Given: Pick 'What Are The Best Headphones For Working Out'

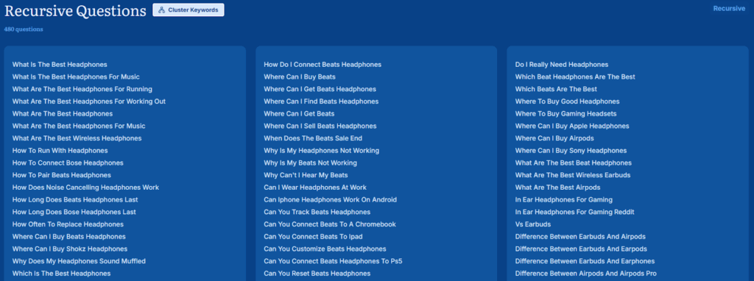Looking at the screenshot, I should (x=89, y=102).
